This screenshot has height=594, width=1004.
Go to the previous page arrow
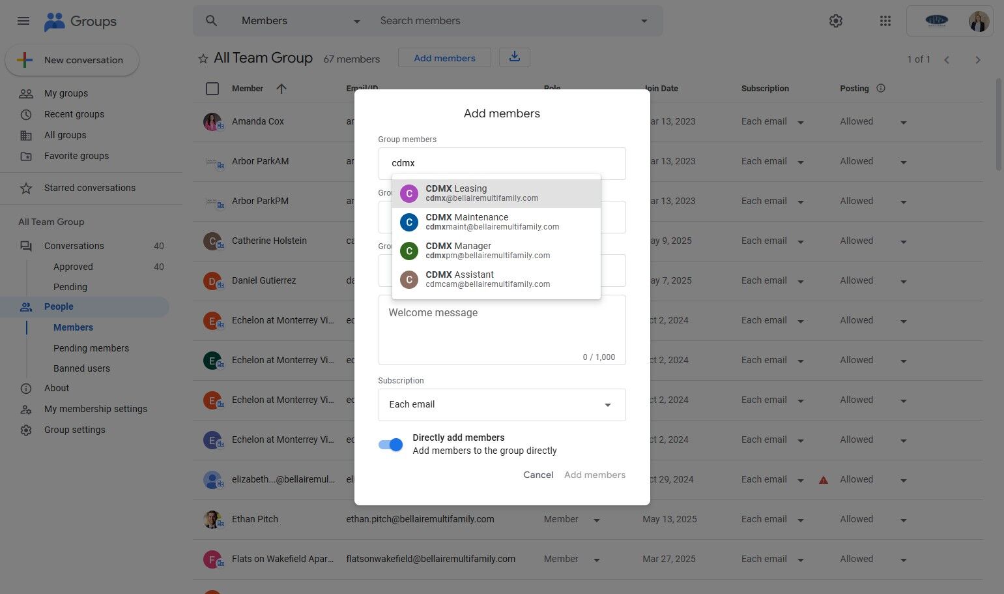[947, 60]
